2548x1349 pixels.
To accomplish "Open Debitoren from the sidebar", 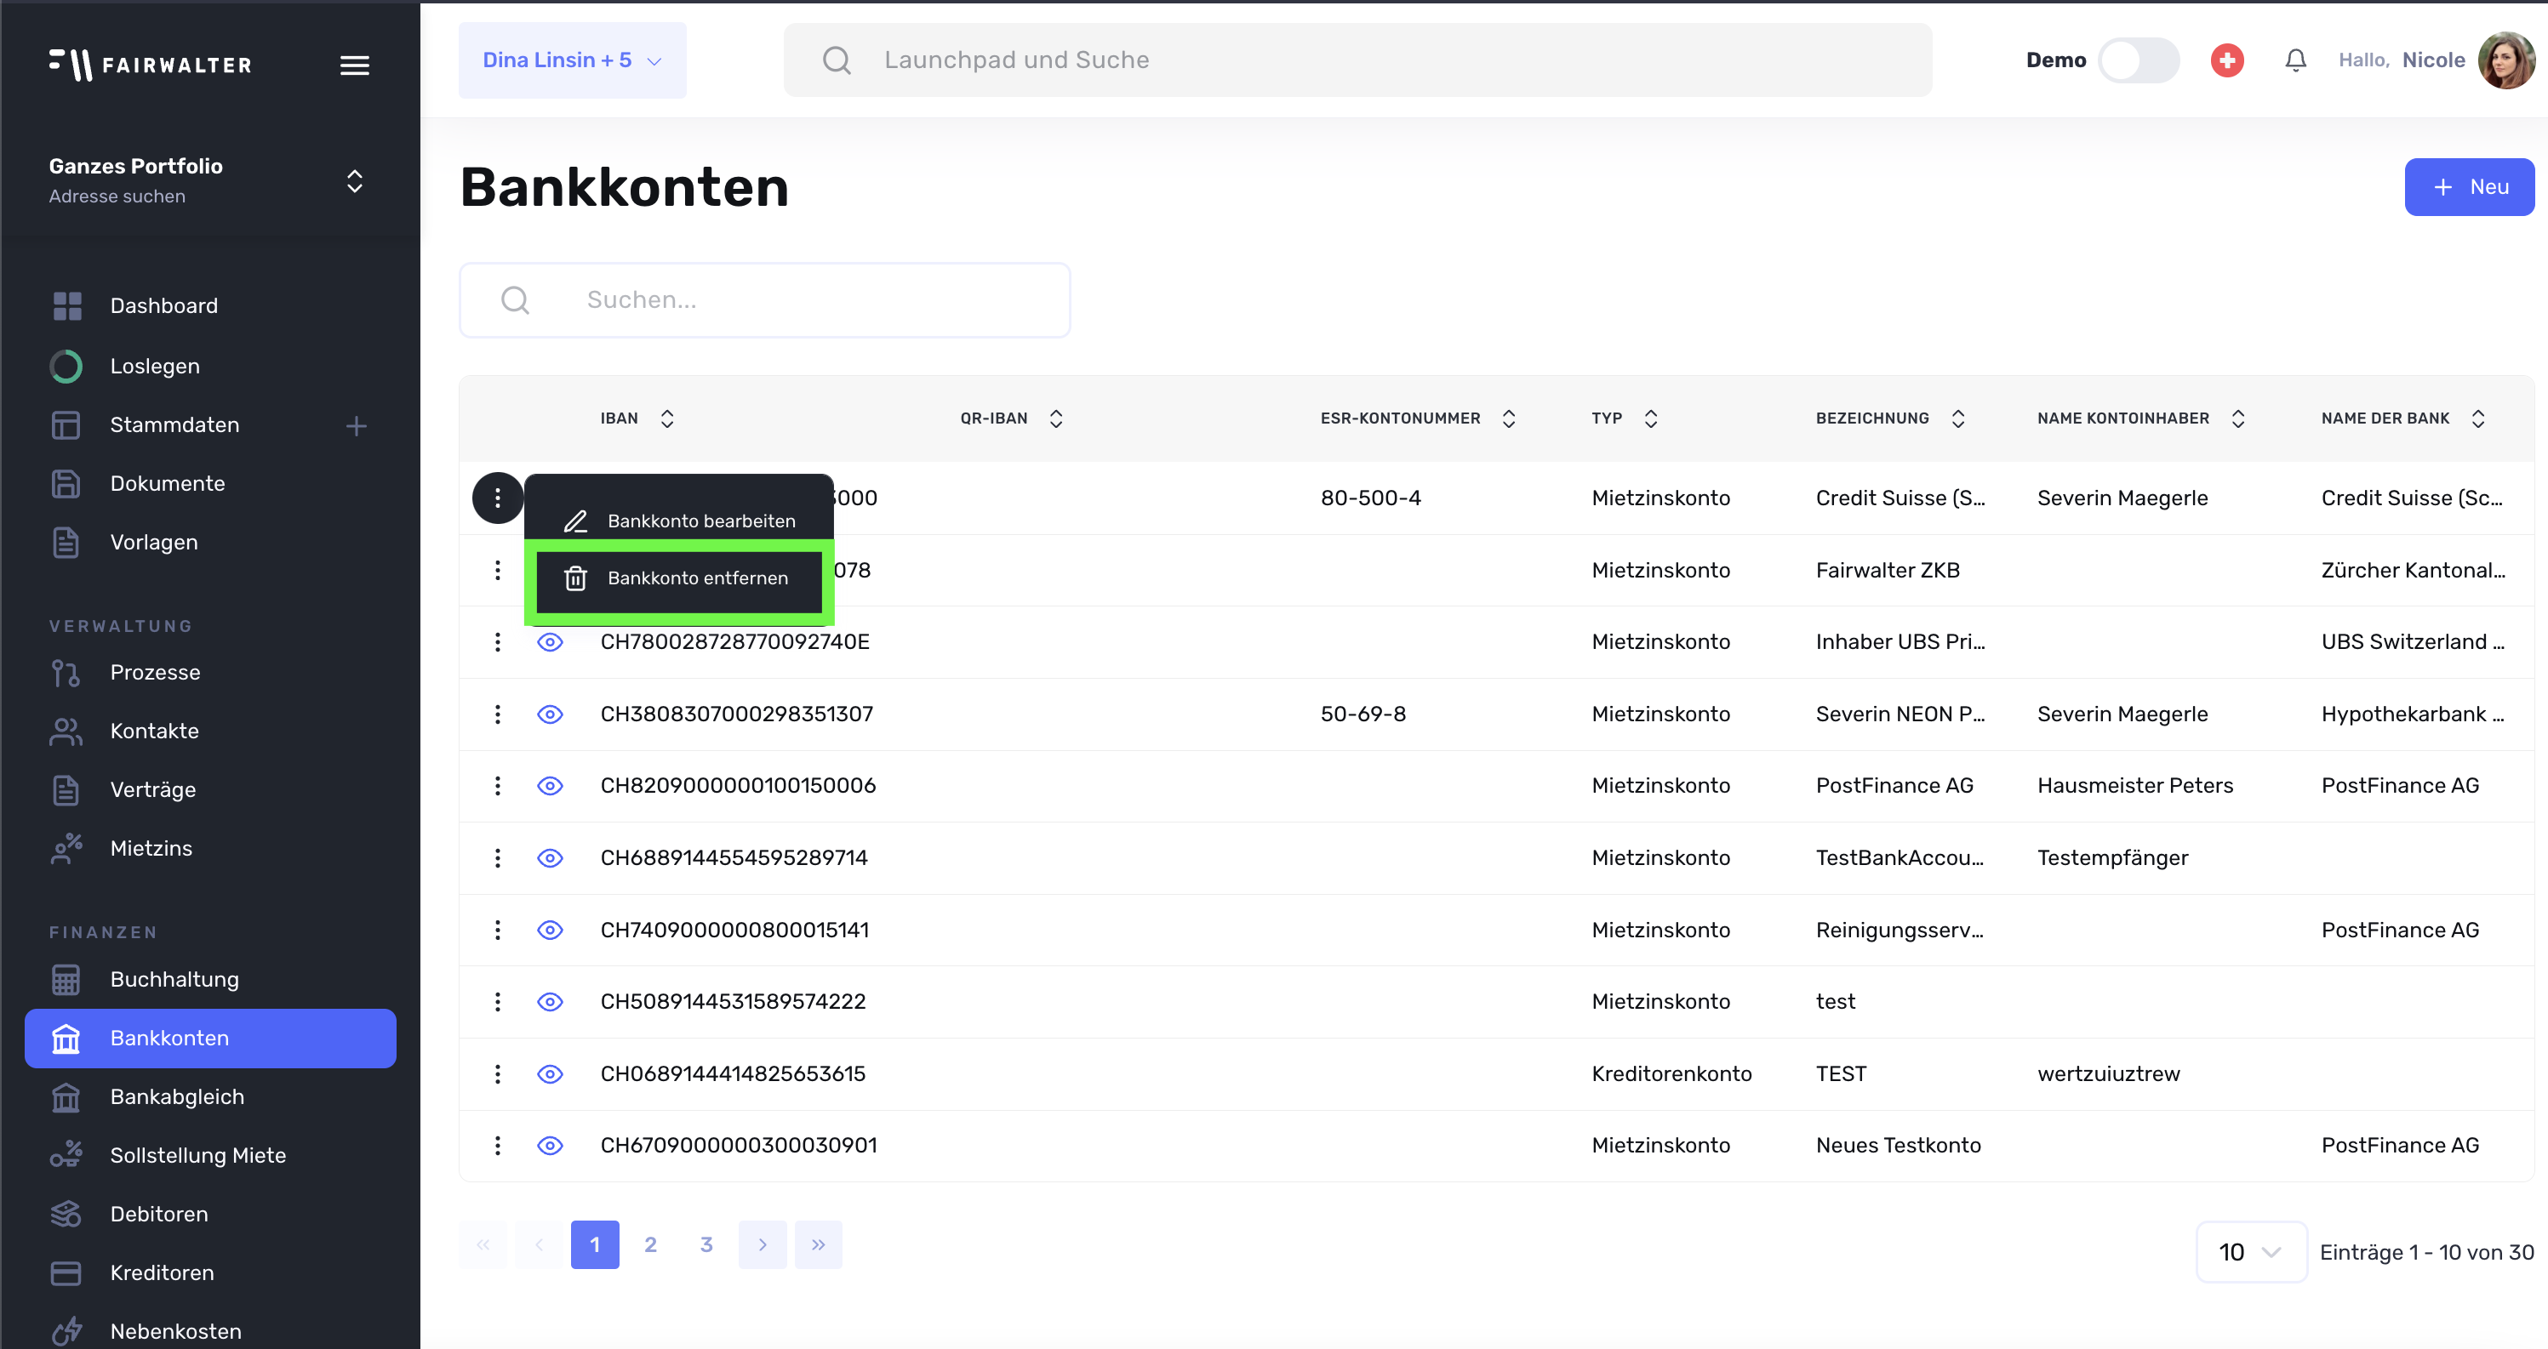I will click(159, 1214).
